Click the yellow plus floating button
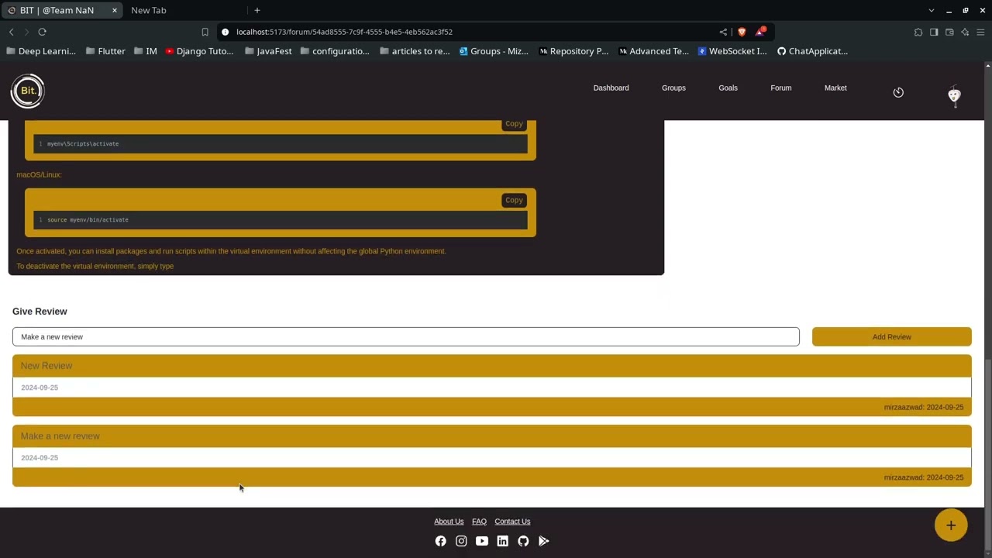992x558 pixels. (x=951, y=525)
